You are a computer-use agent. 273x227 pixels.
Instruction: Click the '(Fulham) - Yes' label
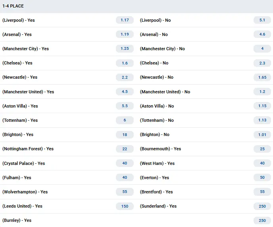[17, 178]
